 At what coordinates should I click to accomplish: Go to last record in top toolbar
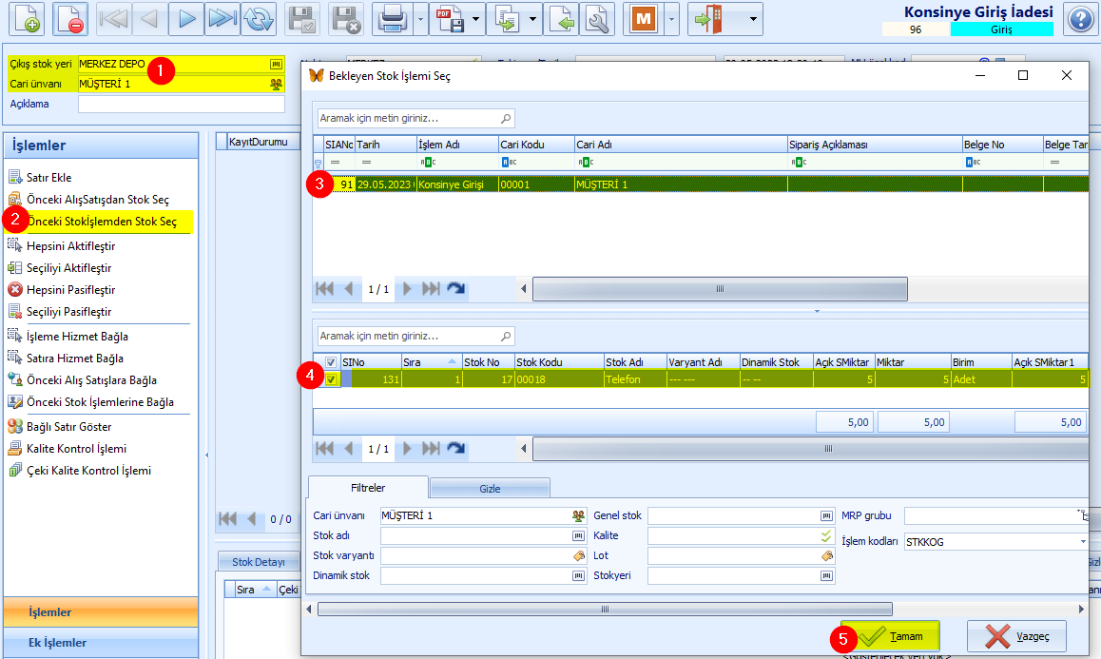point(222,19)
